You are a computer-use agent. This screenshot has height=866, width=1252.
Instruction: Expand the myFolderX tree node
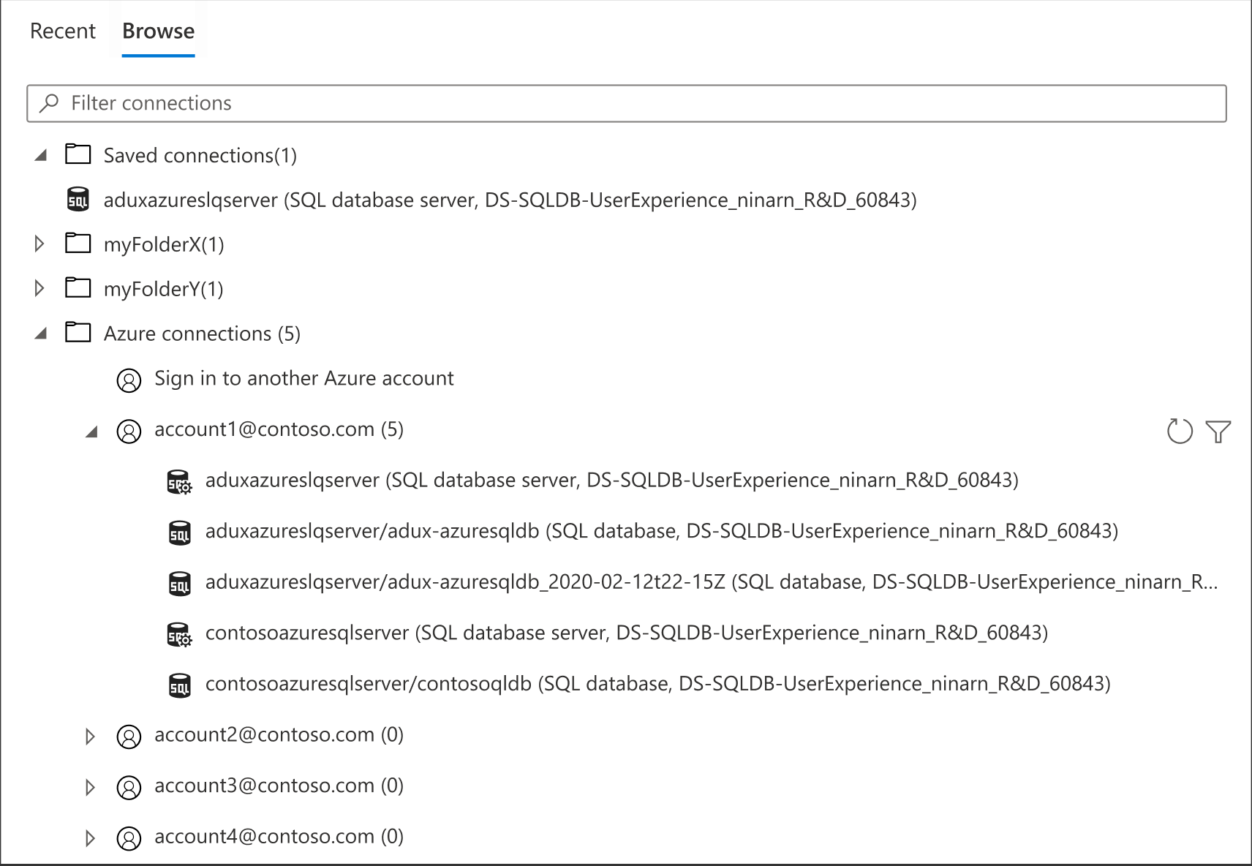click(39, 244)
